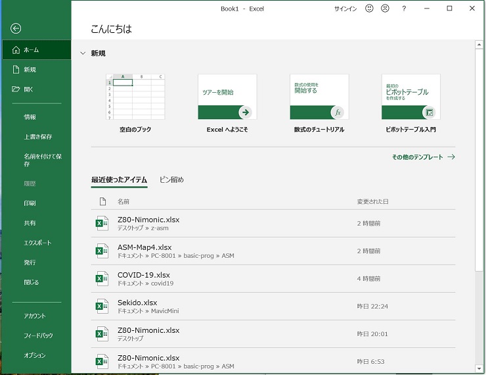
Task: Sort by the 変更された日 column header
Action: pyautogui.click(x=372, y=201)
